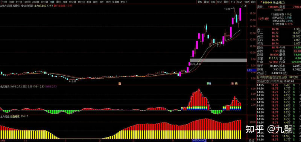
Task: Click the small circle icon at chart top-right
Action: pos(242,6)
